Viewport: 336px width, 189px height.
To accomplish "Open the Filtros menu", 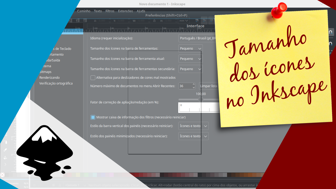I will click(110, 11).
